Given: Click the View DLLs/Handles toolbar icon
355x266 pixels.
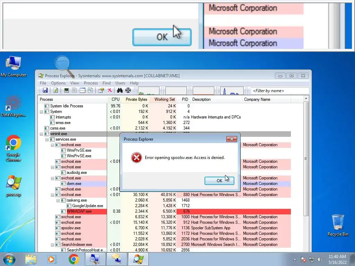Looking at the screenshot, I should (x=90, y=90).
